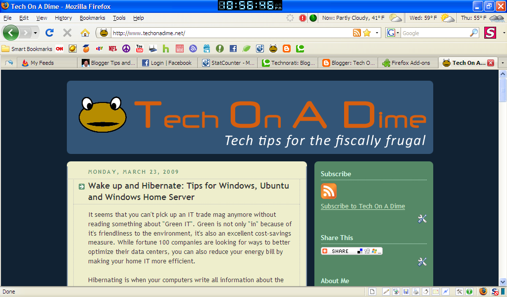Bookmark this page with the star icon

click(367, 33)
